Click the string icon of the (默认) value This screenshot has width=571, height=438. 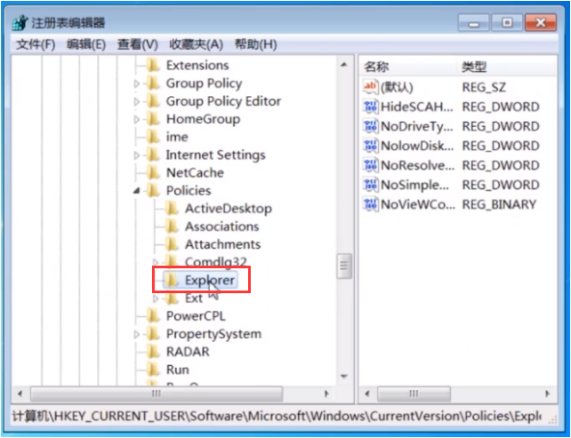point(370,87)
